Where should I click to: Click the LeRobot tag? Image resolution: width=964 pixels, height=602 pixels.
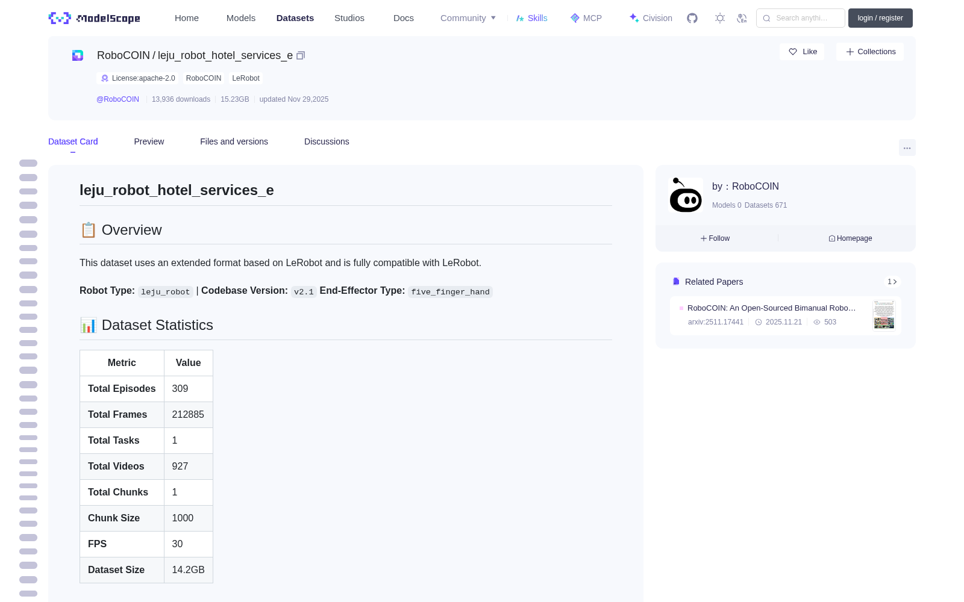click(x=246, y=78)
